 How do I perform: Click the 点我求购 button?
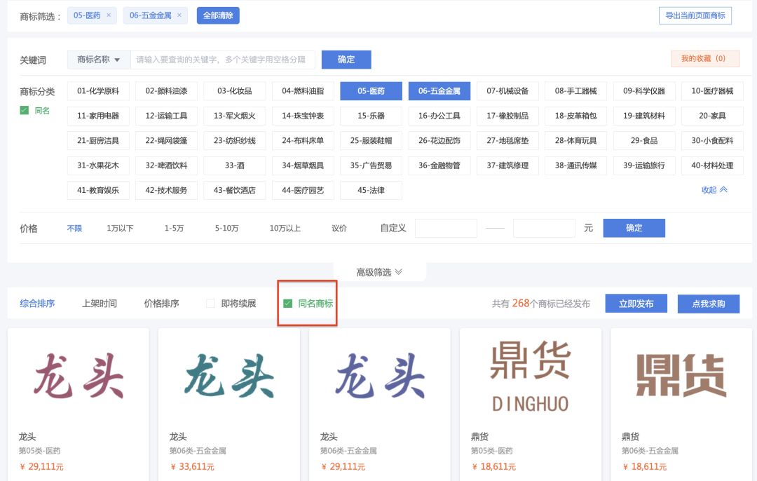(x=708, y=304)
